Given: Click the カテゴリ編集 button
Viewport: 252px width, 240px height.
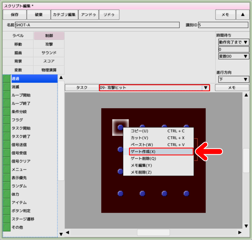Looking at the screenshot, I should coord(64,15).
